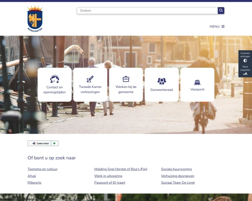Open the Rijbewijs link

point(34,183)
